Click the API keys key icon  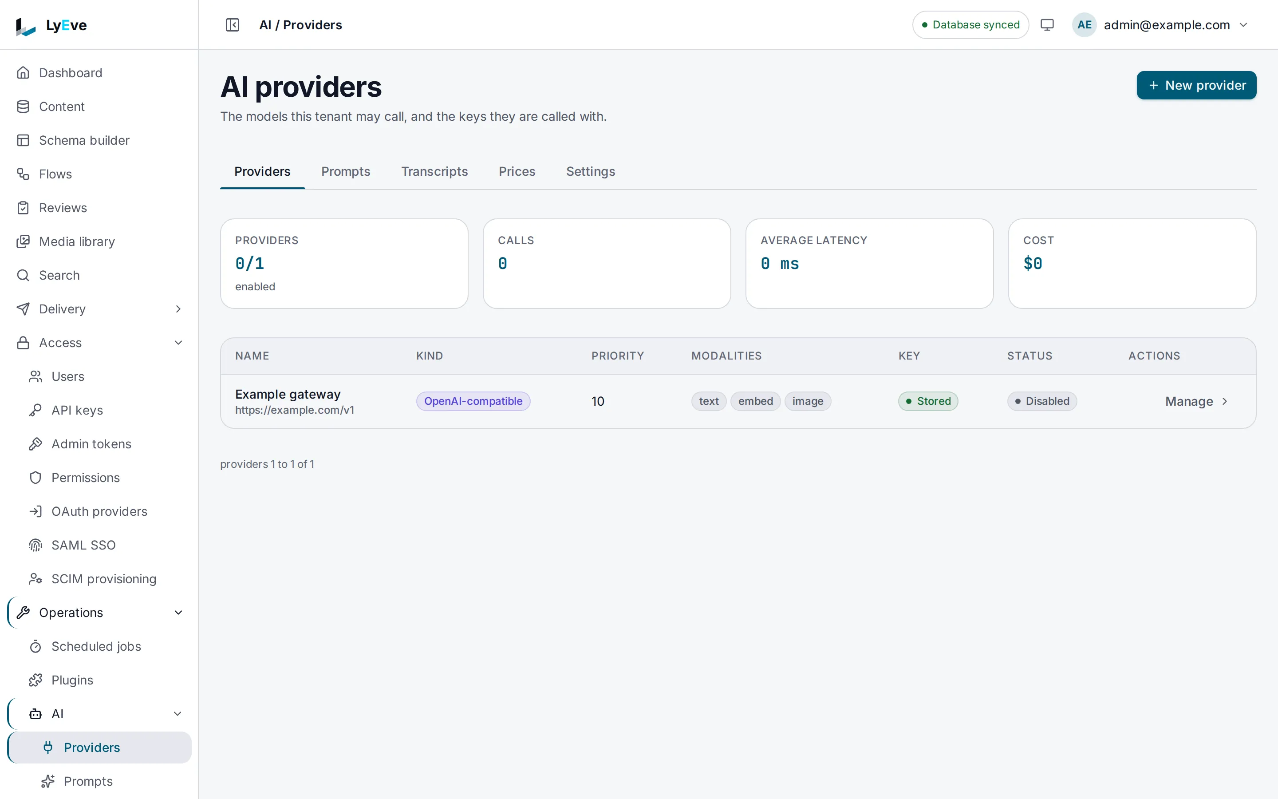(35, 410)
